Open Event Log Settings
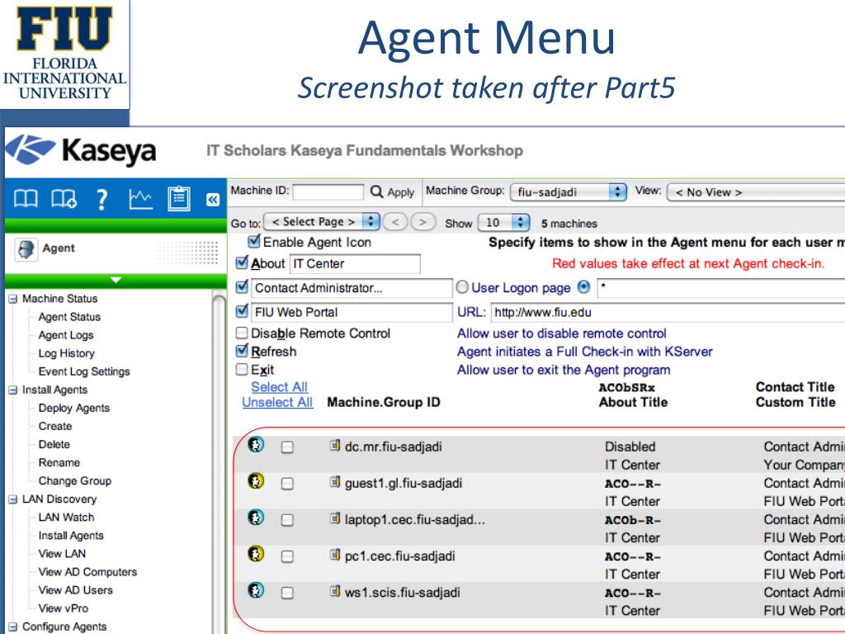 (x=84, y=371)
